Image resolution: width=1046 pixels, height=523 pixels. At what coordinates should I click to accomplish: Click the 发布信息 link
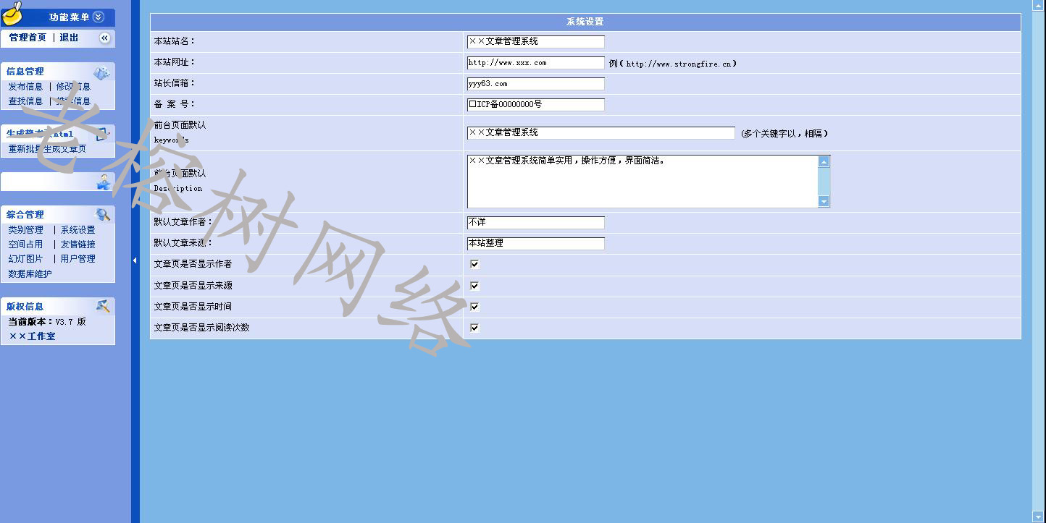point(25,87)
